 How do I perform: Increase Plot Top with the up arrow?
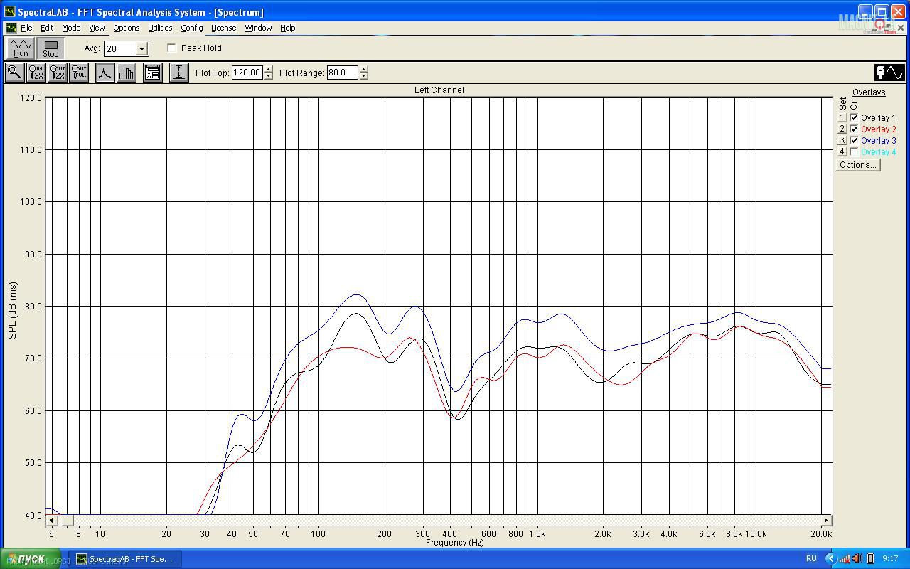click(268, 69)
